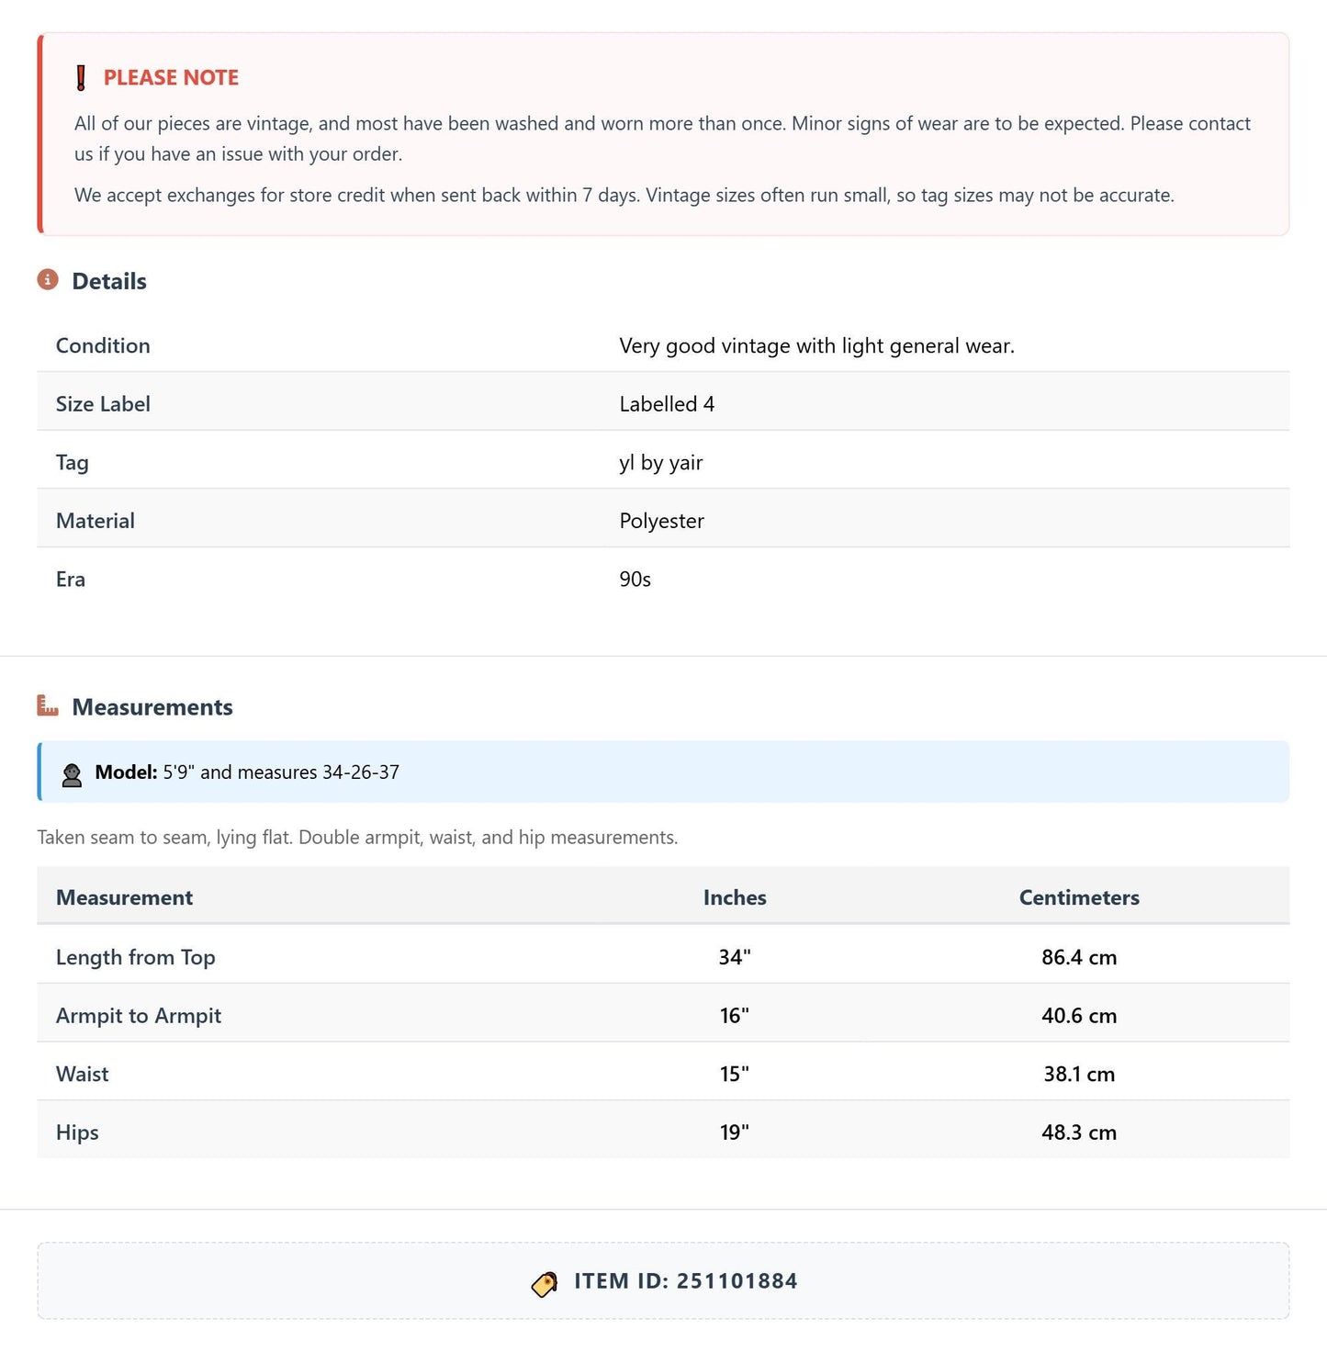This screenshot has height=1352, width=1327.
Task: Click the 'yl by yair' tag value
Action: point(661,463)
